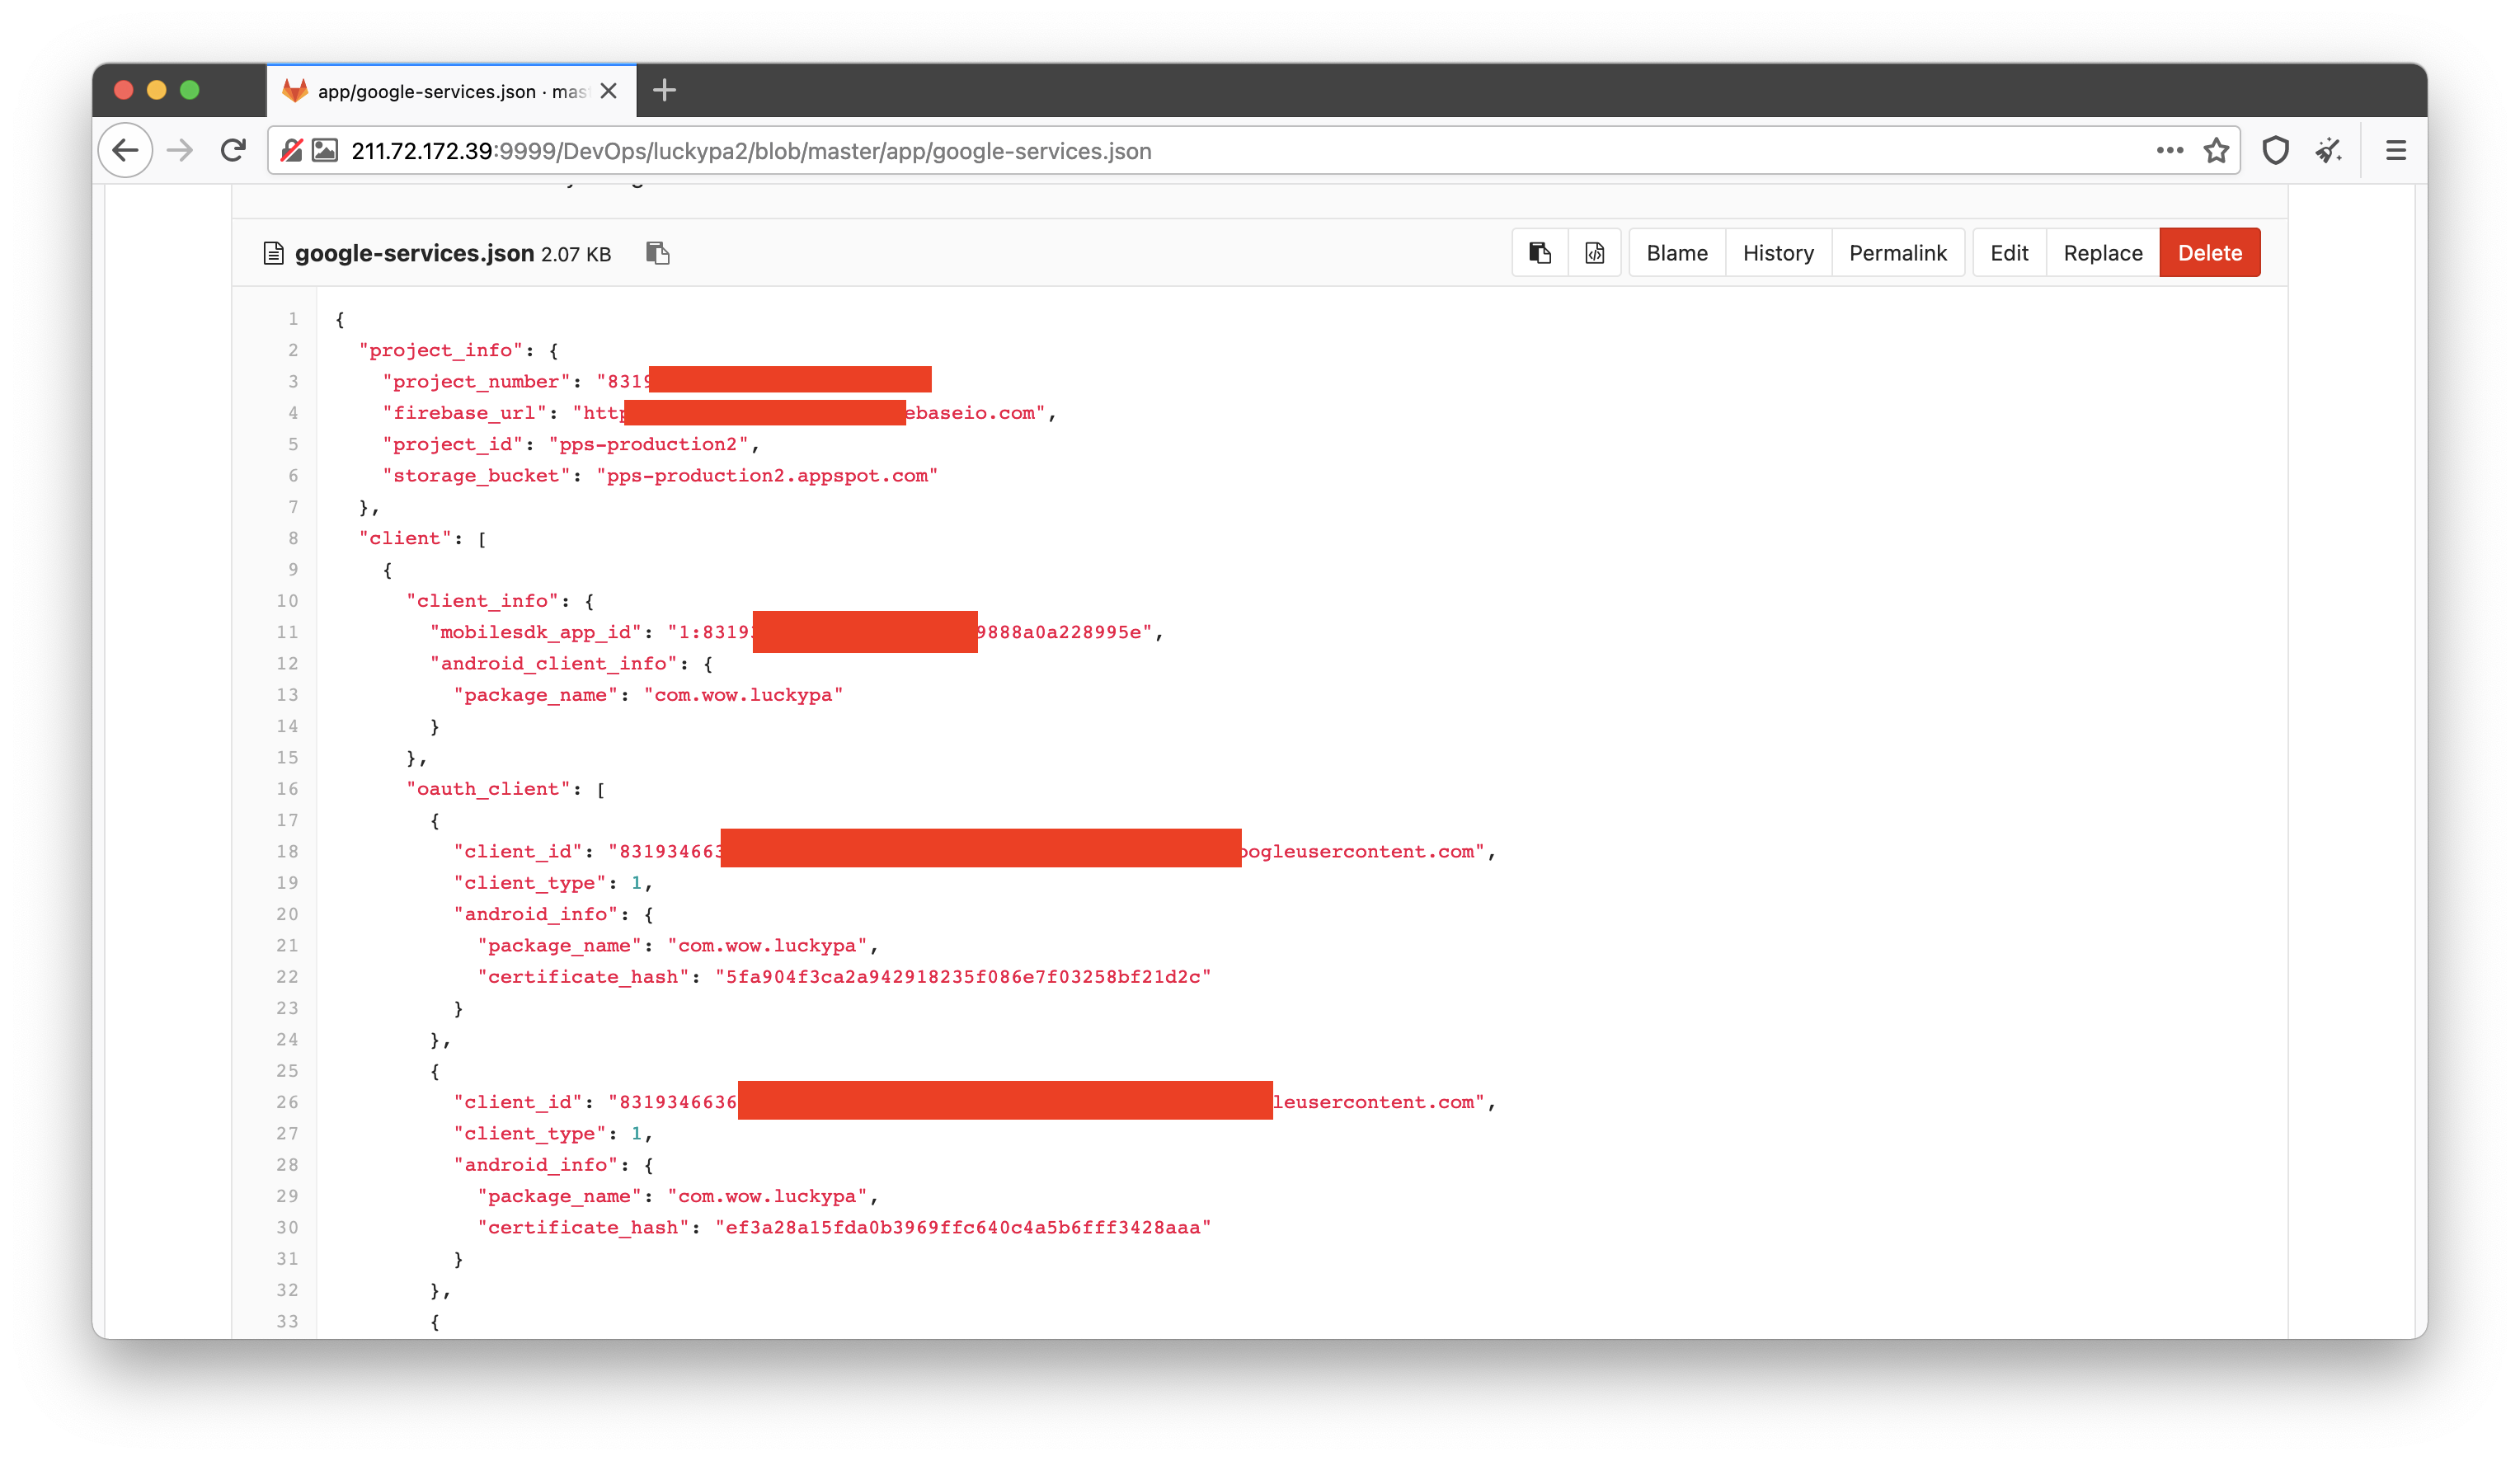Open the page actions three-dot menu
The width and height of the screenshot is (2520, 1461).
click(2169, 151)
